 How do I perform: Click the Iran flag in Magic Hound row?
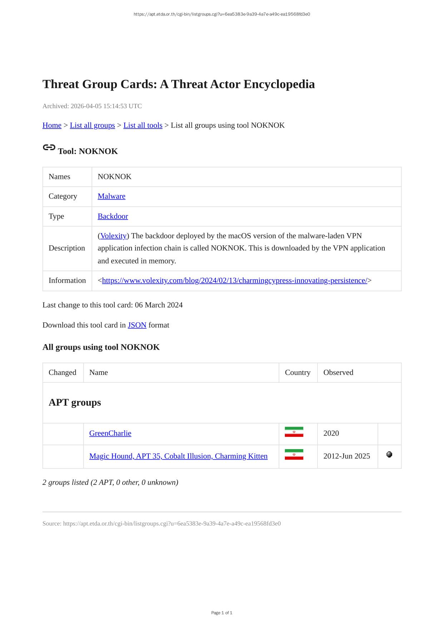click(294, 455)
